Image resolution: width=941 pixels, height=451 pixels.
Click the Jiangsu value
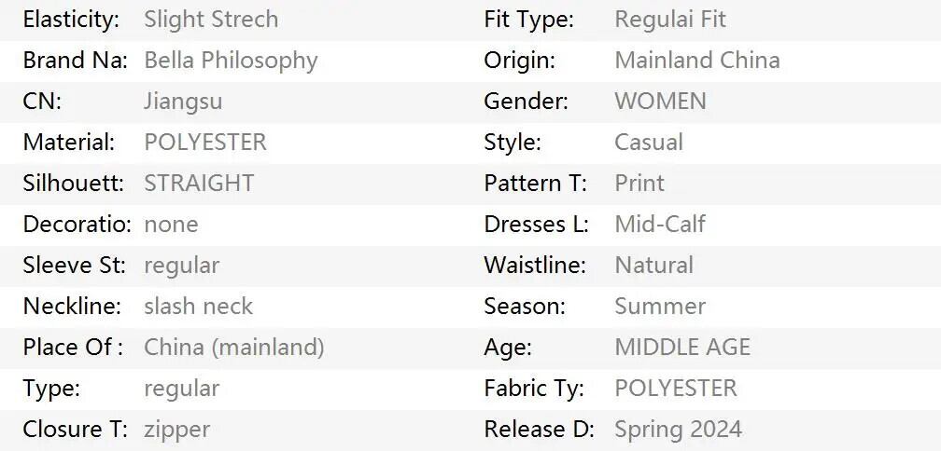183,102
